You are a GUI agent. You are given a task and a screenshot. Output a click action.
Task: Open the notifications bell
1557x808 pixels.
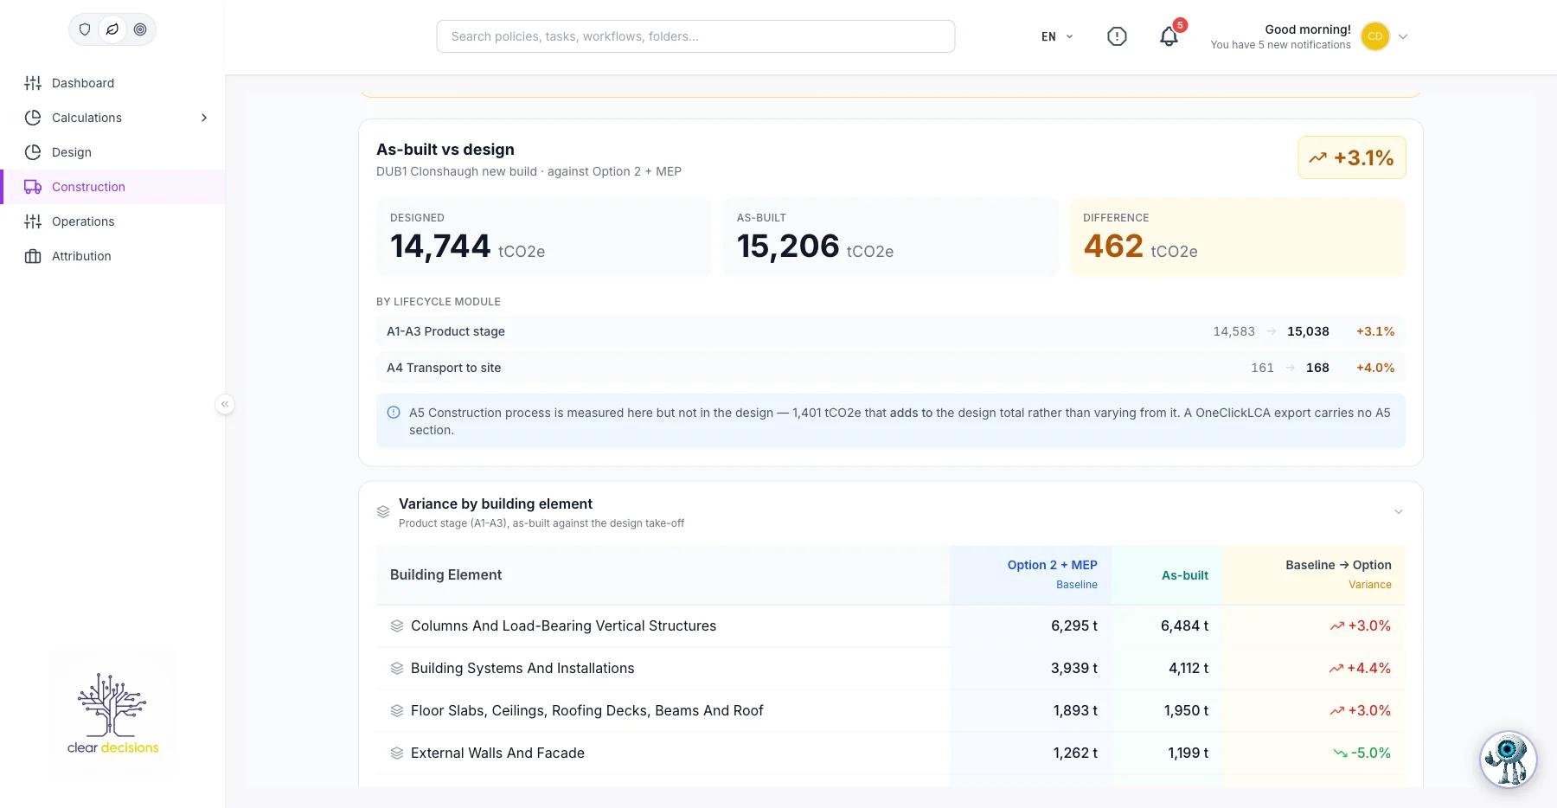1169,36
